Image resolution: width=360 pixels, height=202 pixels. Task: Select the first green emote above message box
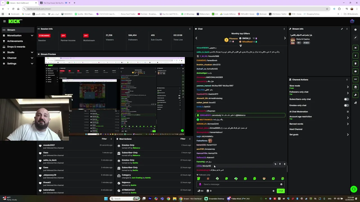point(199,178)
